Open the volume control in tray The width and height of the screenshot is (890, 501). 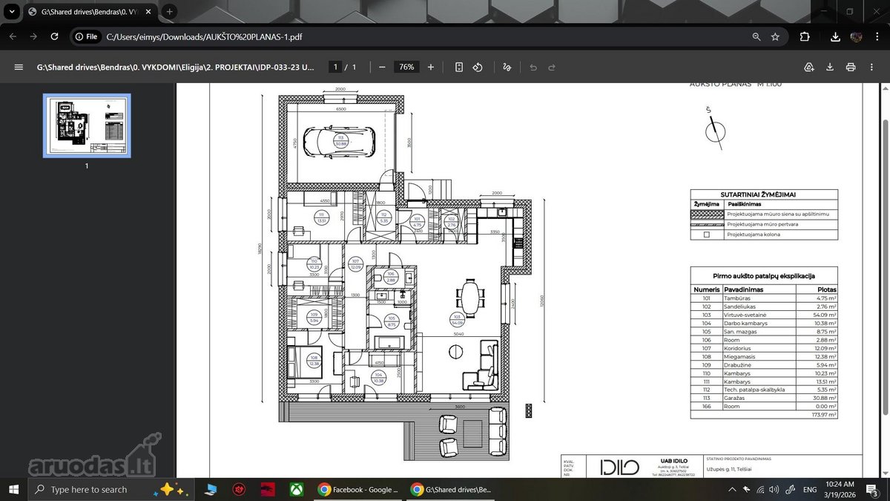[774, 489]
